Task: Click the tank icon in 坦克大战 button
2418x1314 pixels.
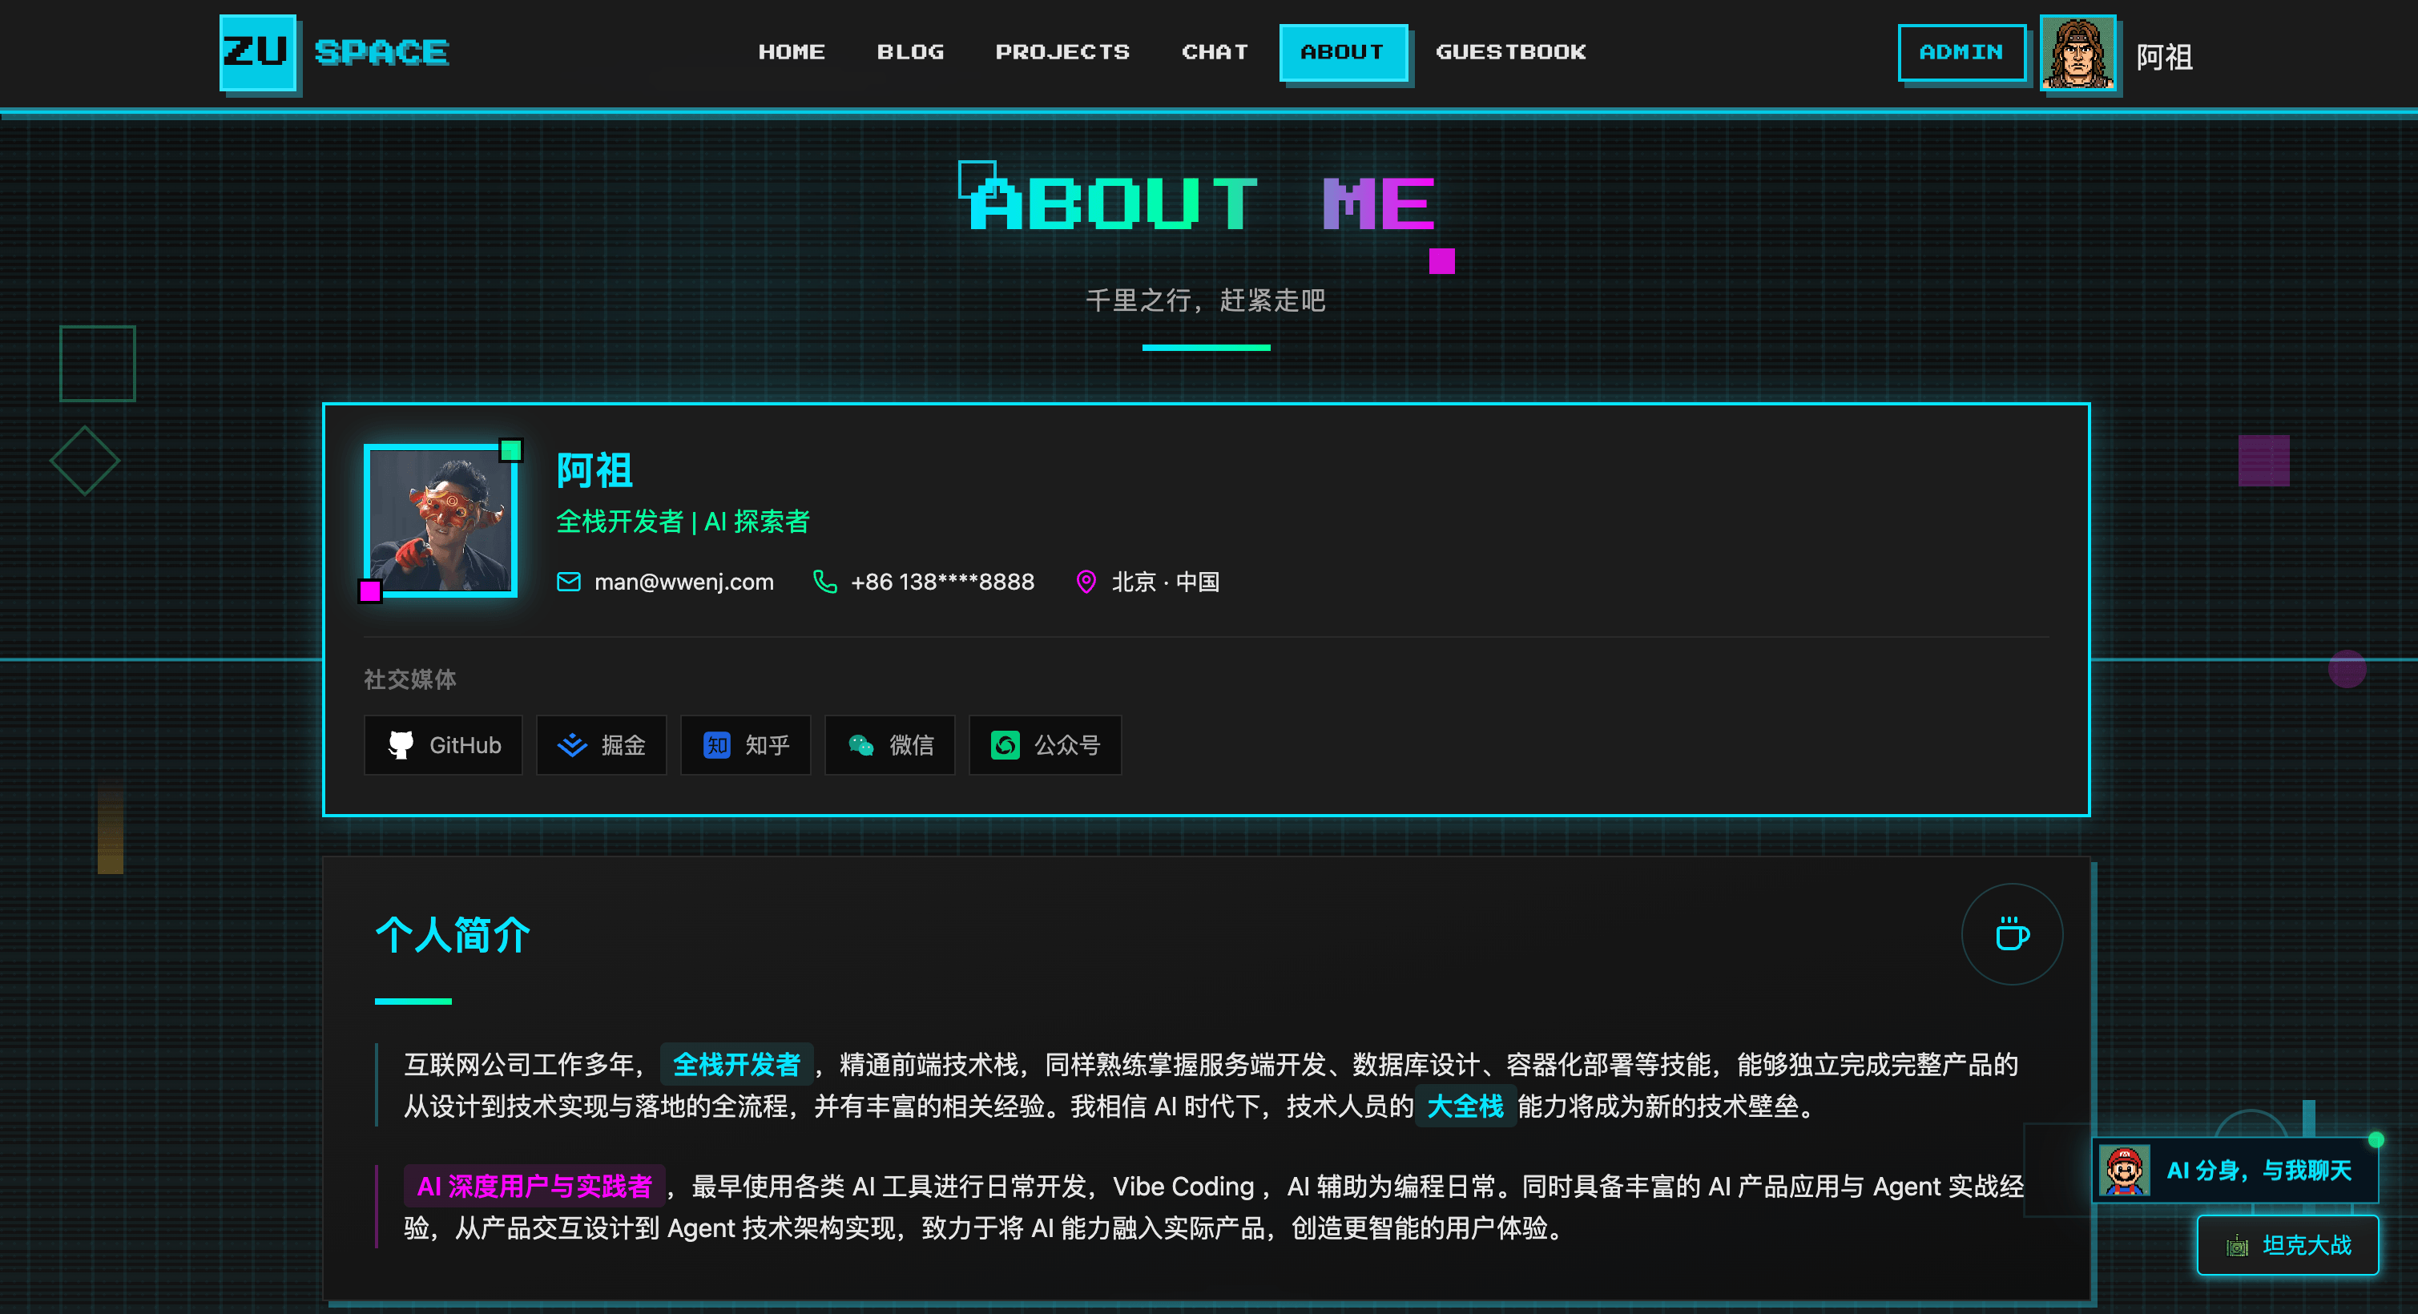Action: (x=2238, y=1247)
